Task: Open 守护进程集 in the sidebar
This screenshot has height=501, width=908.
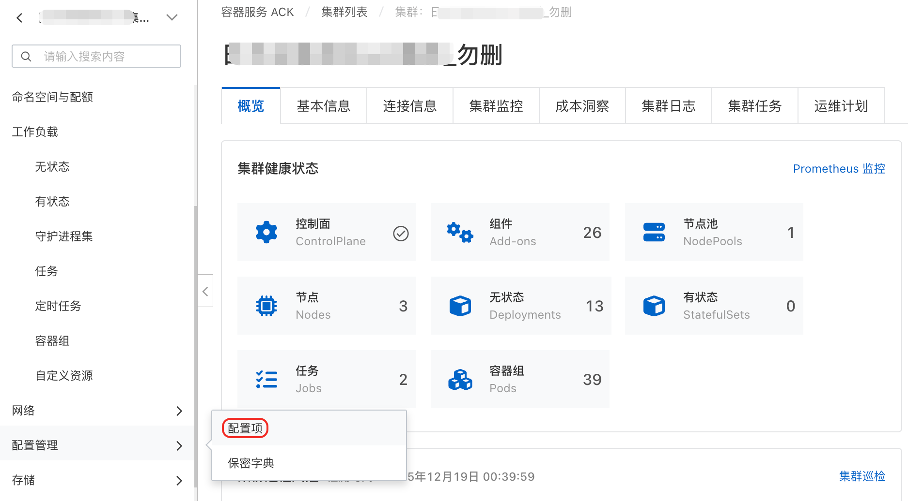Action: (64, 236)
